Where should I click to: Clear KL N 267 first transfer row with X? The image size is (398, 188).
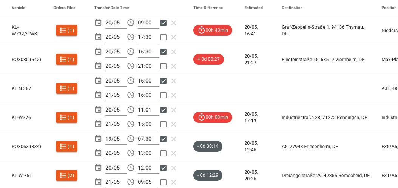[174, 81]
